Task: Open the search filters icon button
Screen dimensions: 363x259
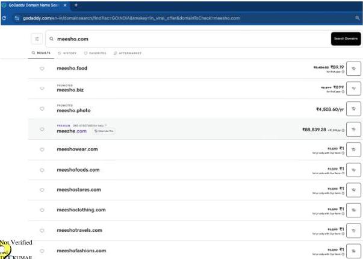Action: [37, 39]
